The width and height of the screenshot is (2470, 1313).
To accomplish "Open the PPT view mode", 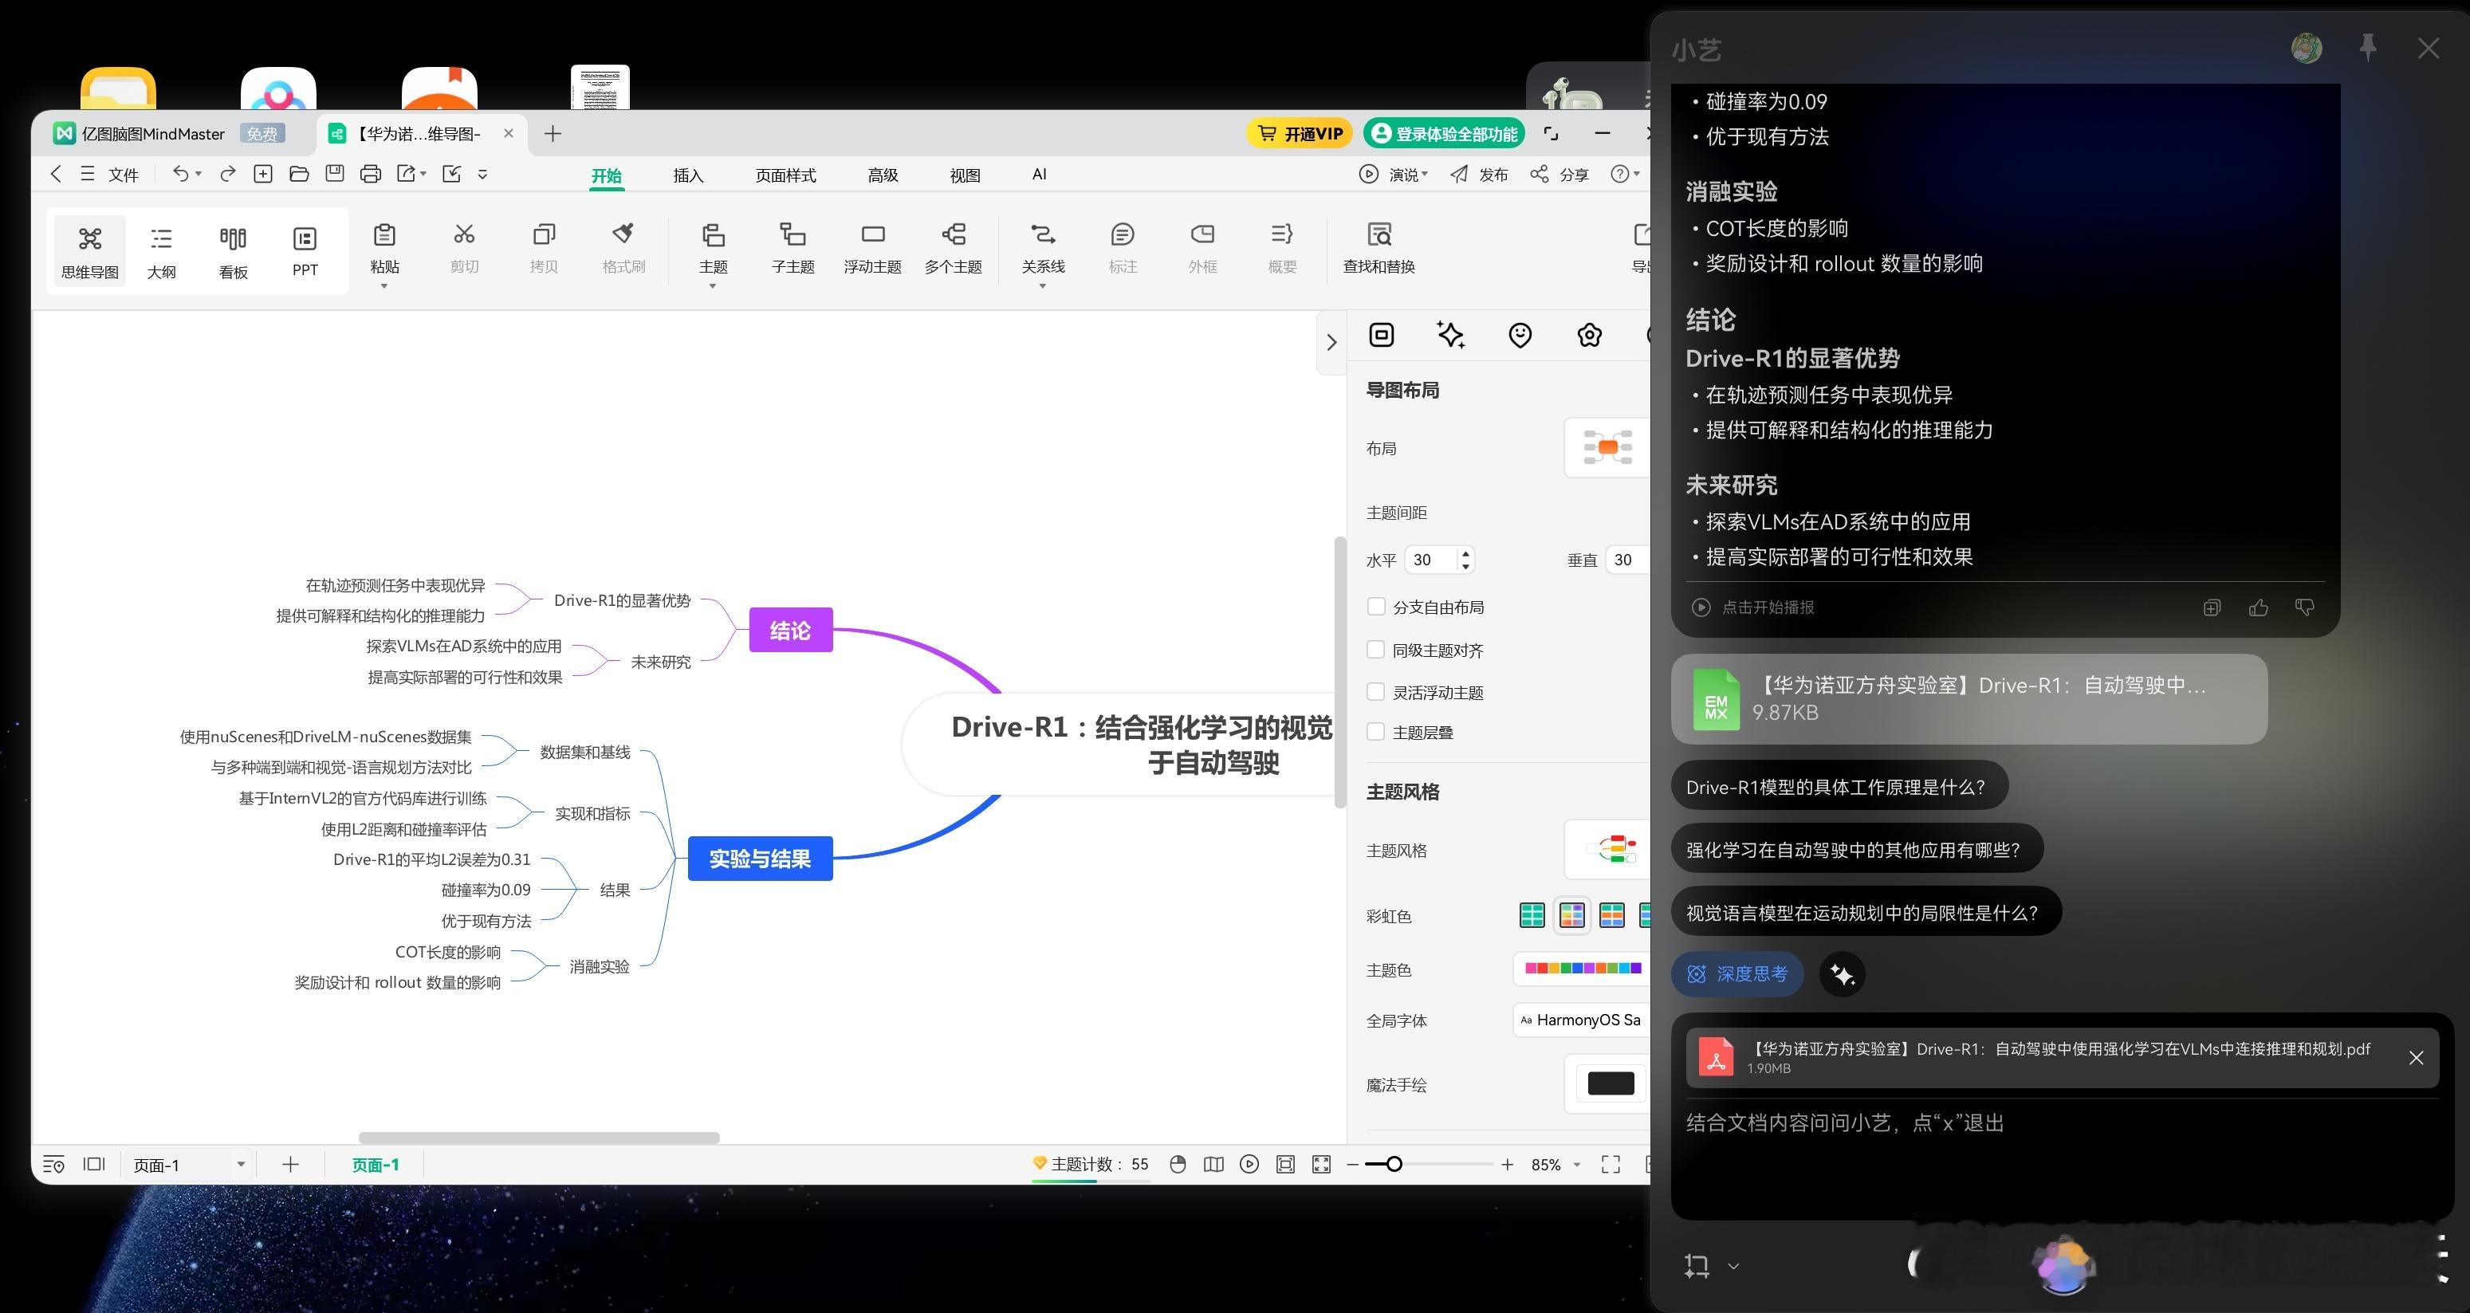I will pos(305,251).
